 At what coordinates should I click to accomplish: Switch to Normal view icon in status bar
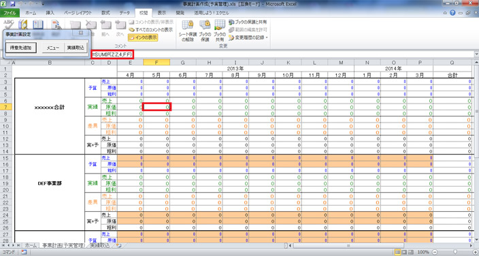coord(397,253)
